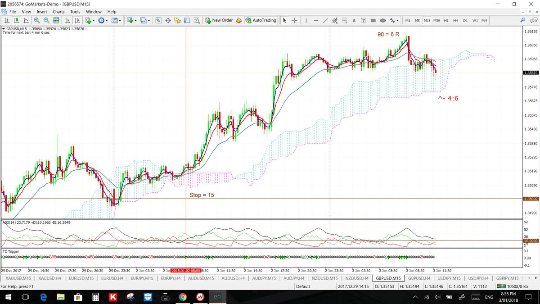This screenshot has height=304, width=540.
Task: Open the Insert menu
Action: tap(42, 12)
